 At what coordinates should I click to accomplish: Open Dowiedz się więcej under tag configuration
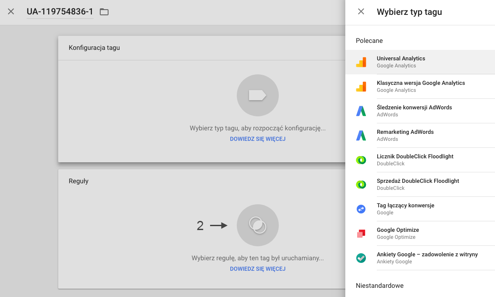tap(257, 139)
